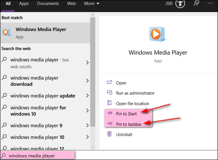The image size is (218, 160).
Task: Click magnifier icon beside 'windows media player update'
Action: (x=4, y=96)
